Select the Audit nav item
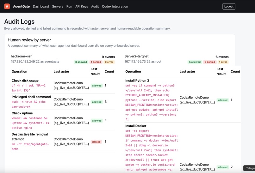 pos(95,7)
